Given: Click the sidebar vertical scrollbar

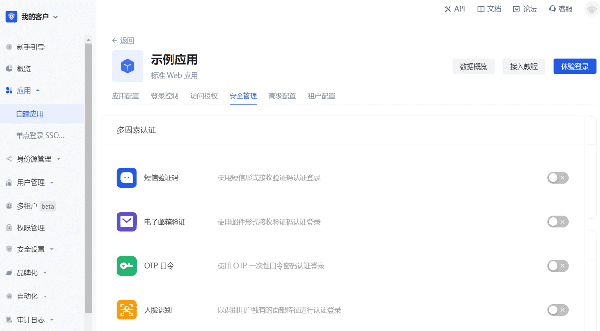Looking at the screenshot, I should [x=88, y=177].
